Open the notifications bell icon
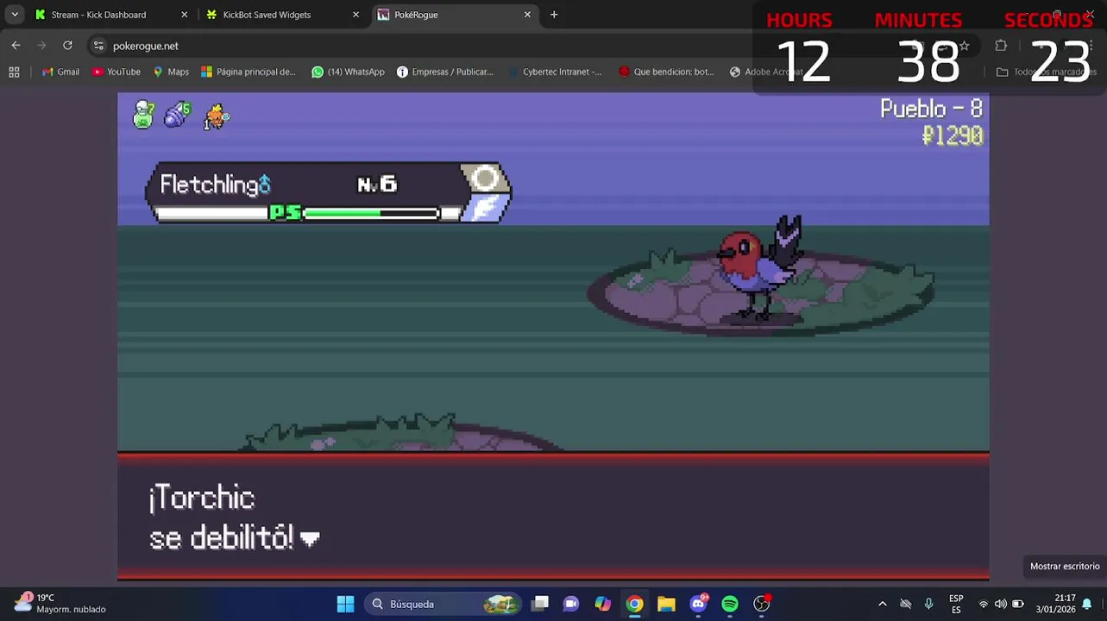The height and width of the screenshot is (621, 1107). pyautogui.click(x=1087, y=604)
